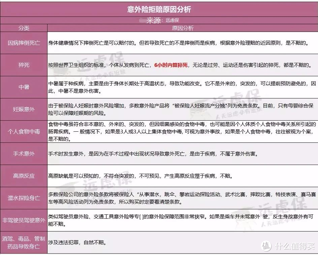This screenshot has height=255, width=318.
Task: Click the explanation starting '食物中毒虽符合非本意的'
Action: tap(182, 131)
